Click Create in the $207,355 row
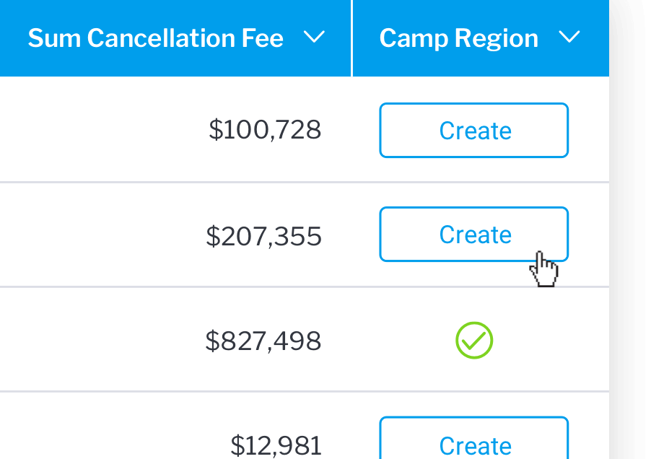The image size is (651, 459). [473, 234]
